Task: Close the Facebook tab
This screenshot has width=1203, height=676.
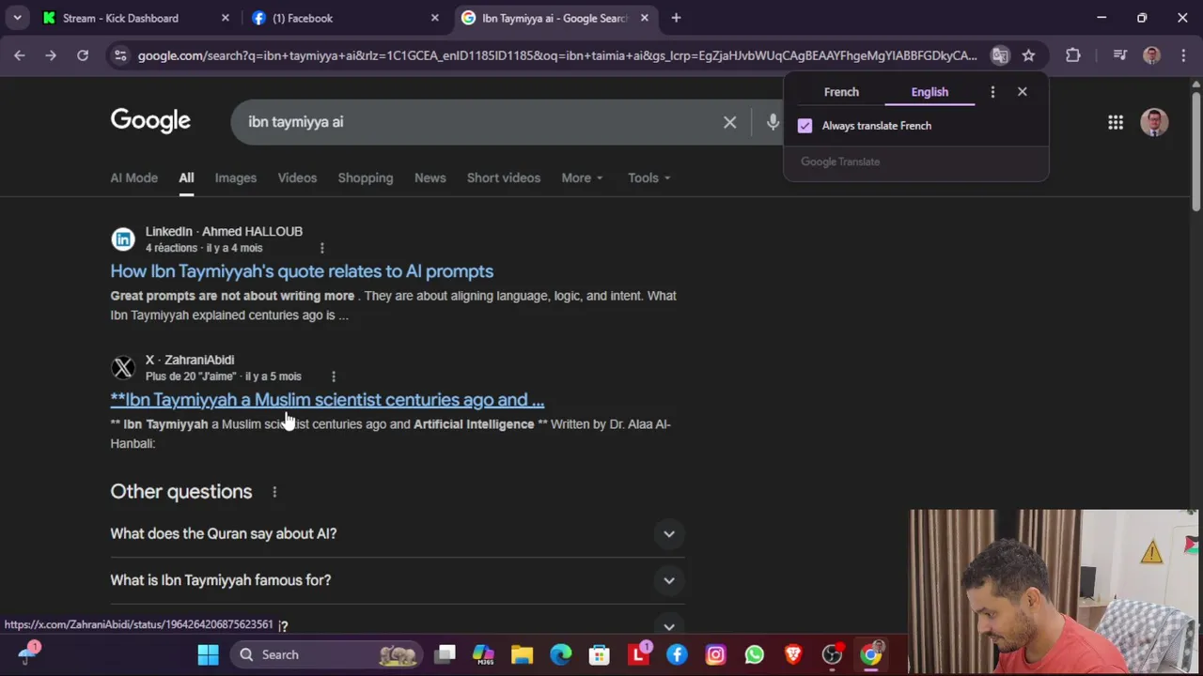Action: point(434,18)
